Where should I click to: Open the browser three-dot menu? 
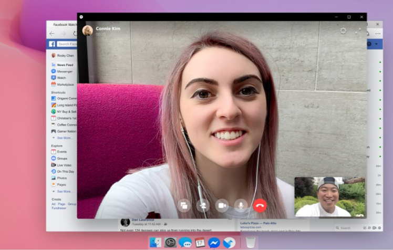click(x=378, y=33)
